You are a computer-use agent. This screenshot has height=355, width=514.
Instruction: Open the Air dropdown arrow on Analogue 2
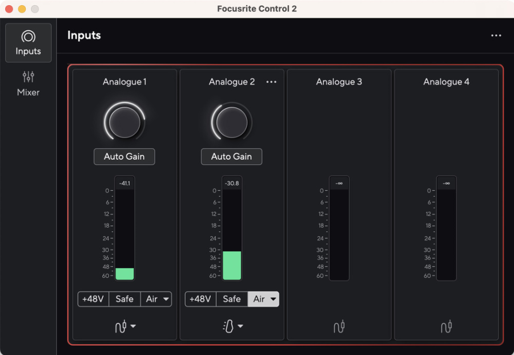(273, 299)
